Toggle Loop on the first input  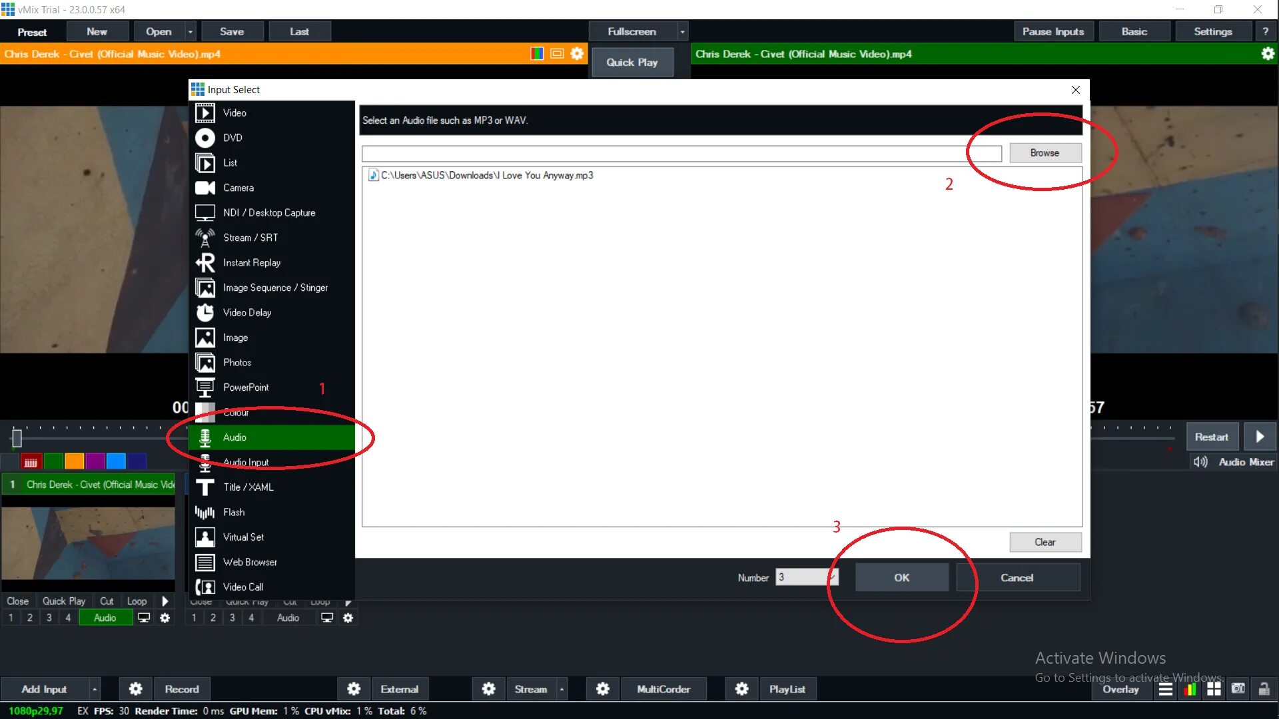click(137, 601)
